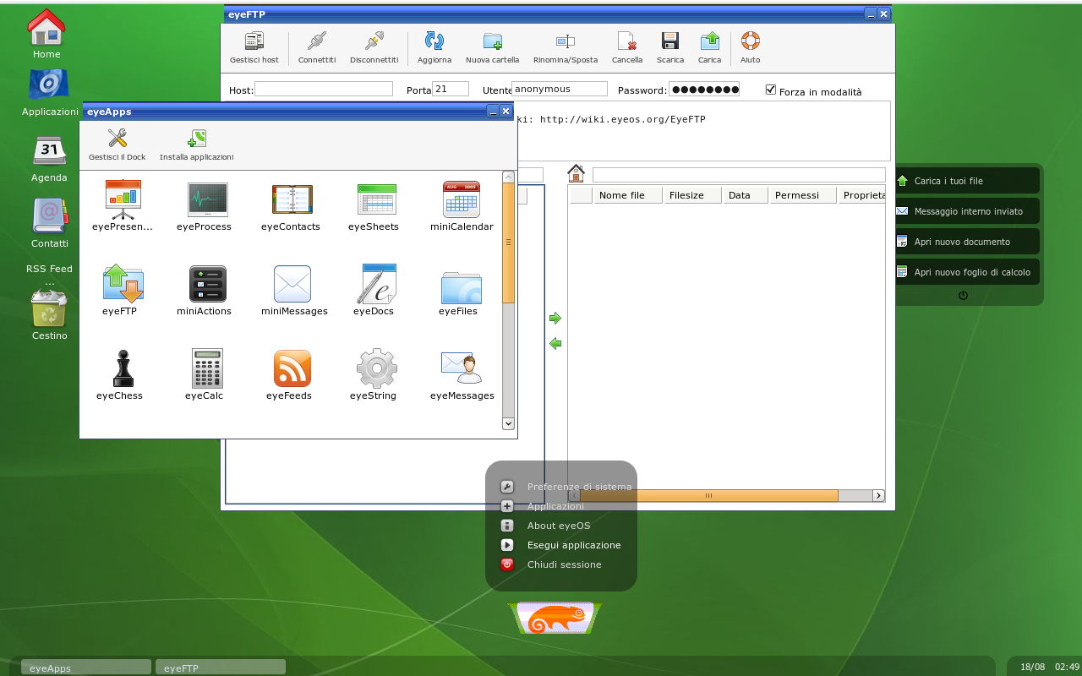This screenshot has height=676, width=1082.
Task: Toggle the Forza in modalità checkbox
Action: [770, 90]
